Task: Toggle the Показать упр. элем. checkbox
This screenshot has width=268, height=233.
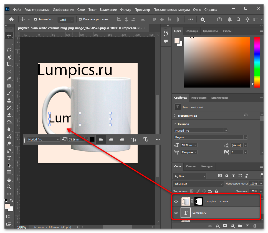Action: (80, 19)
